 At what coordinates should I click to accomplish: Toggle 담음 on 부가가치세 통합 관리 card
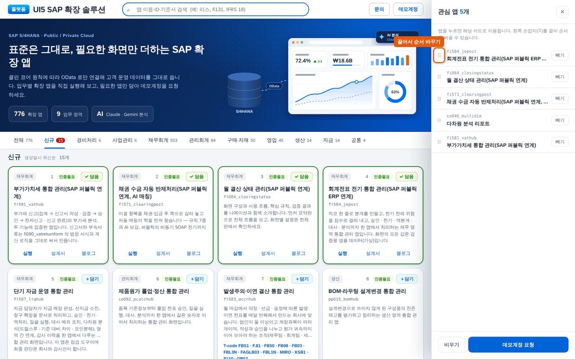pos(92,177)
